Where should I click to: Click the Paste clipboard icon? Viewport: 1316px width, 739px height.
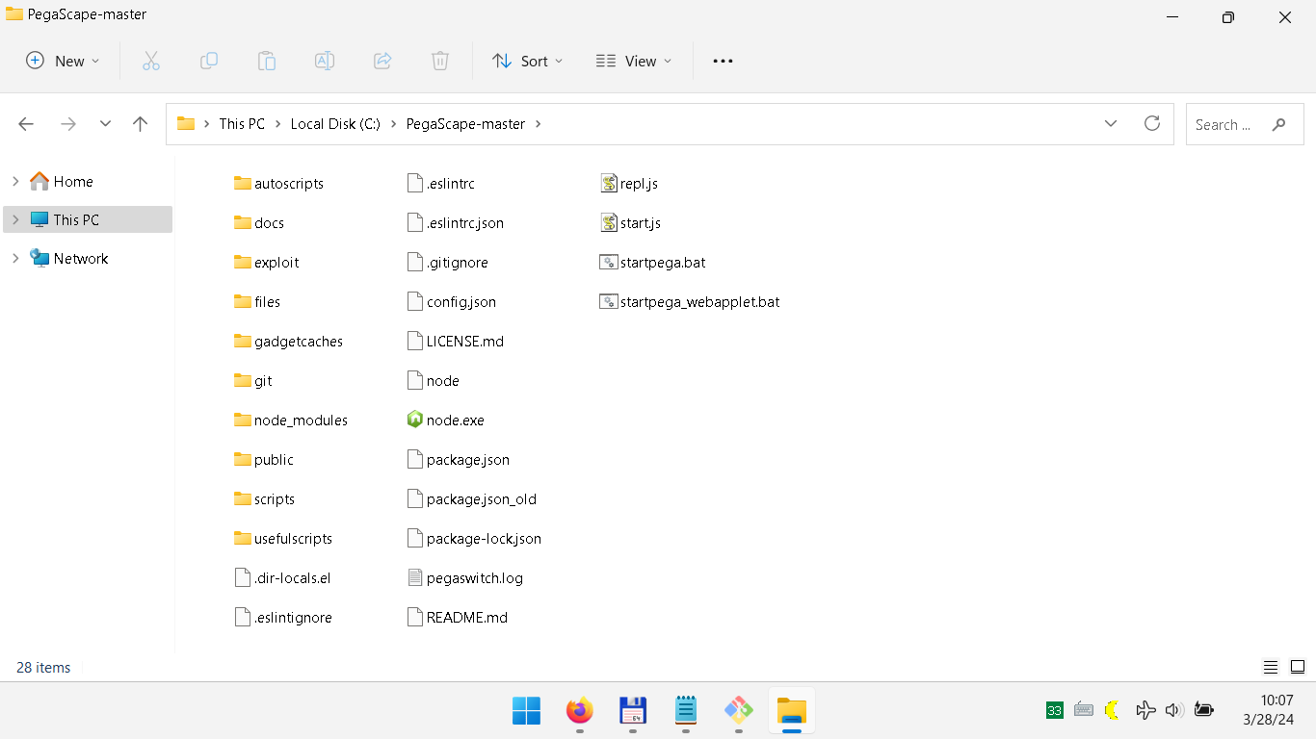(x=267, y=61)
